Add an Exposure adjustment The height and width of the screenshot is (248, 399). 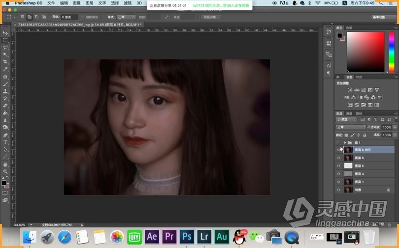(370, 90)
